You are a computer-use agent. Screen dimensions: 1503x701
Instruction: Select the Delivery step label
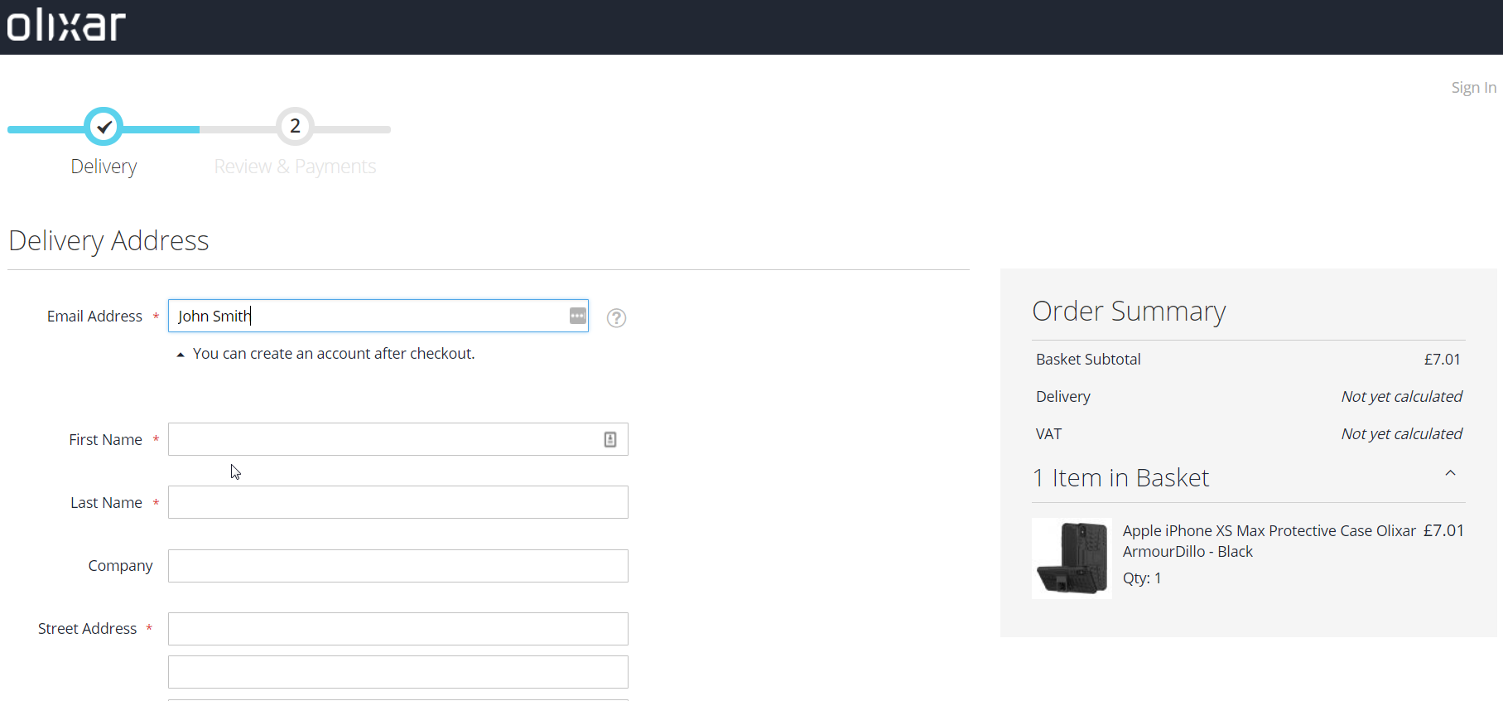(104, 167)
